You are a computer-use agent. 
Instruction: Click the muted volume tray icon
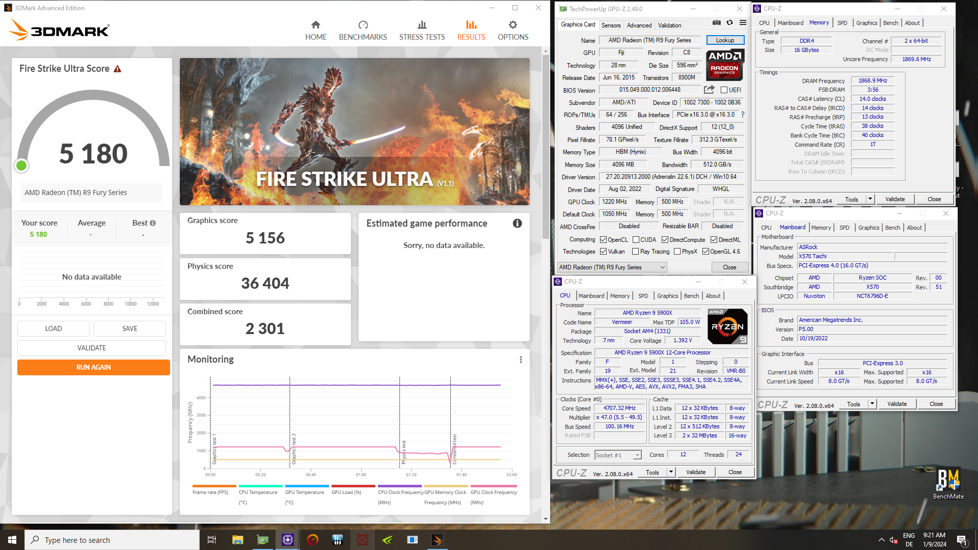[x=893, y=540]
